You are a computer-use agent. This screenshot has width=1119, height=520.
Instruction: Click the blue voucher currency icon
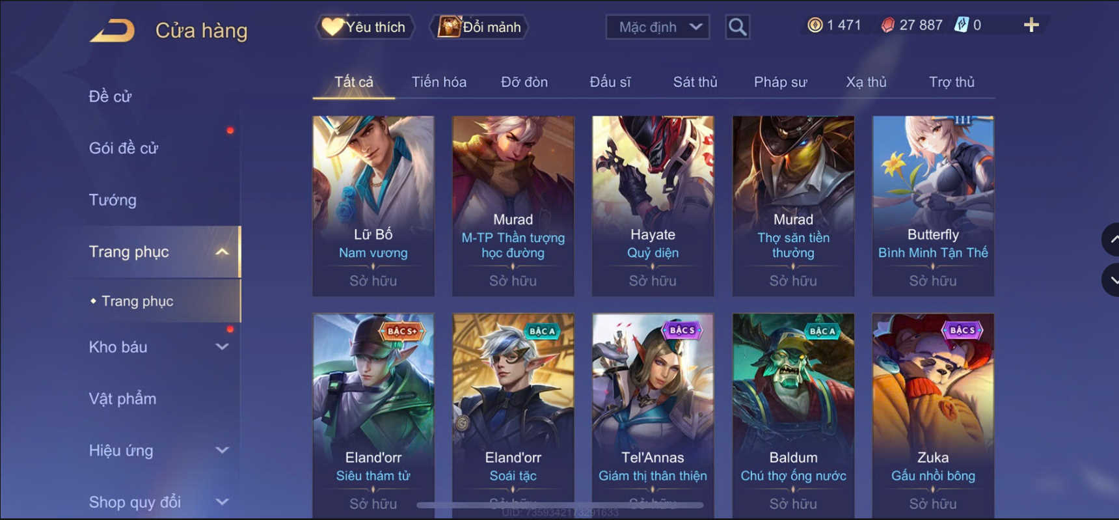point(962,25)
